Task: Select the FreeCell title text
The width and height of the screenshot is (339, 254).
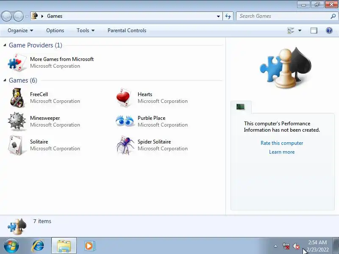Action: point(39,94)
